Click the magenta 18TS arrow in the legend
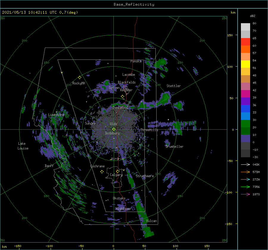268x250 pixels. [x=245, y=194]
